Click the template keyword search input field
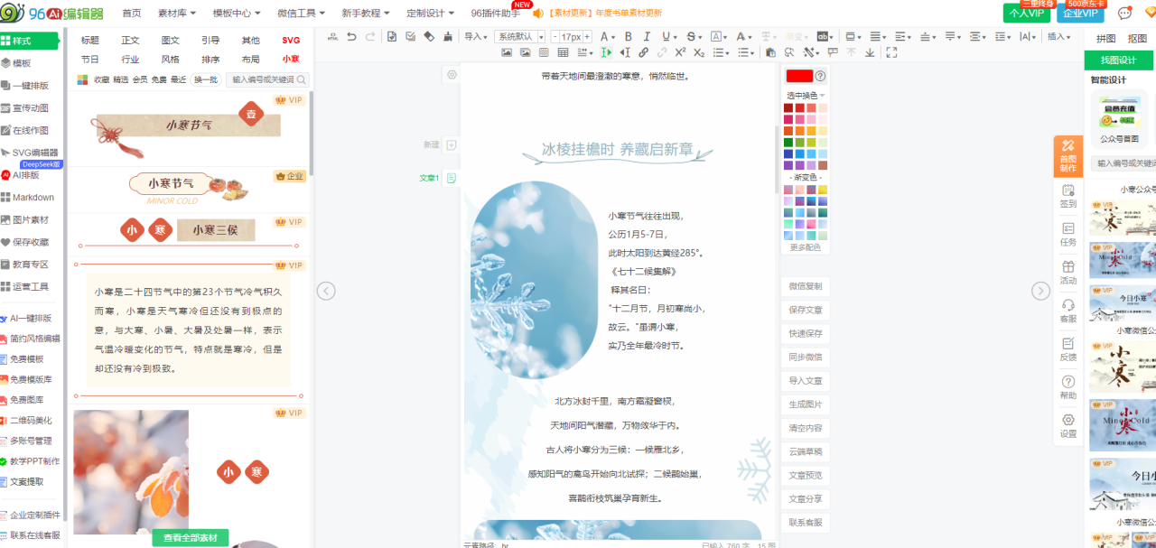Image resolution: width=1156 pixels, height=548 pixels. click(x=262, y=79)
